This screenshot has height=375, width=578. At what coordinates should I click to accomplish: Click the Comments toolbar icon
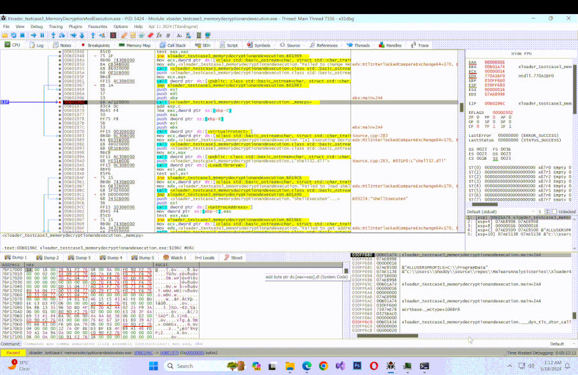click(133, 36)
